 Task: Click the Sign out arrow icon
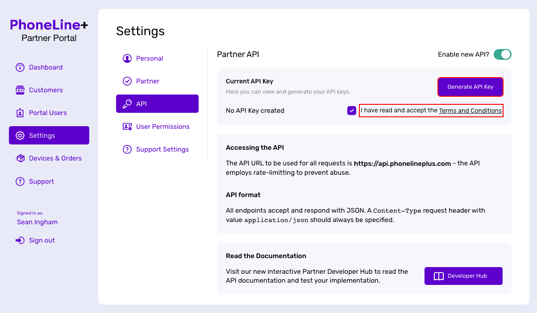click(20, 240)
